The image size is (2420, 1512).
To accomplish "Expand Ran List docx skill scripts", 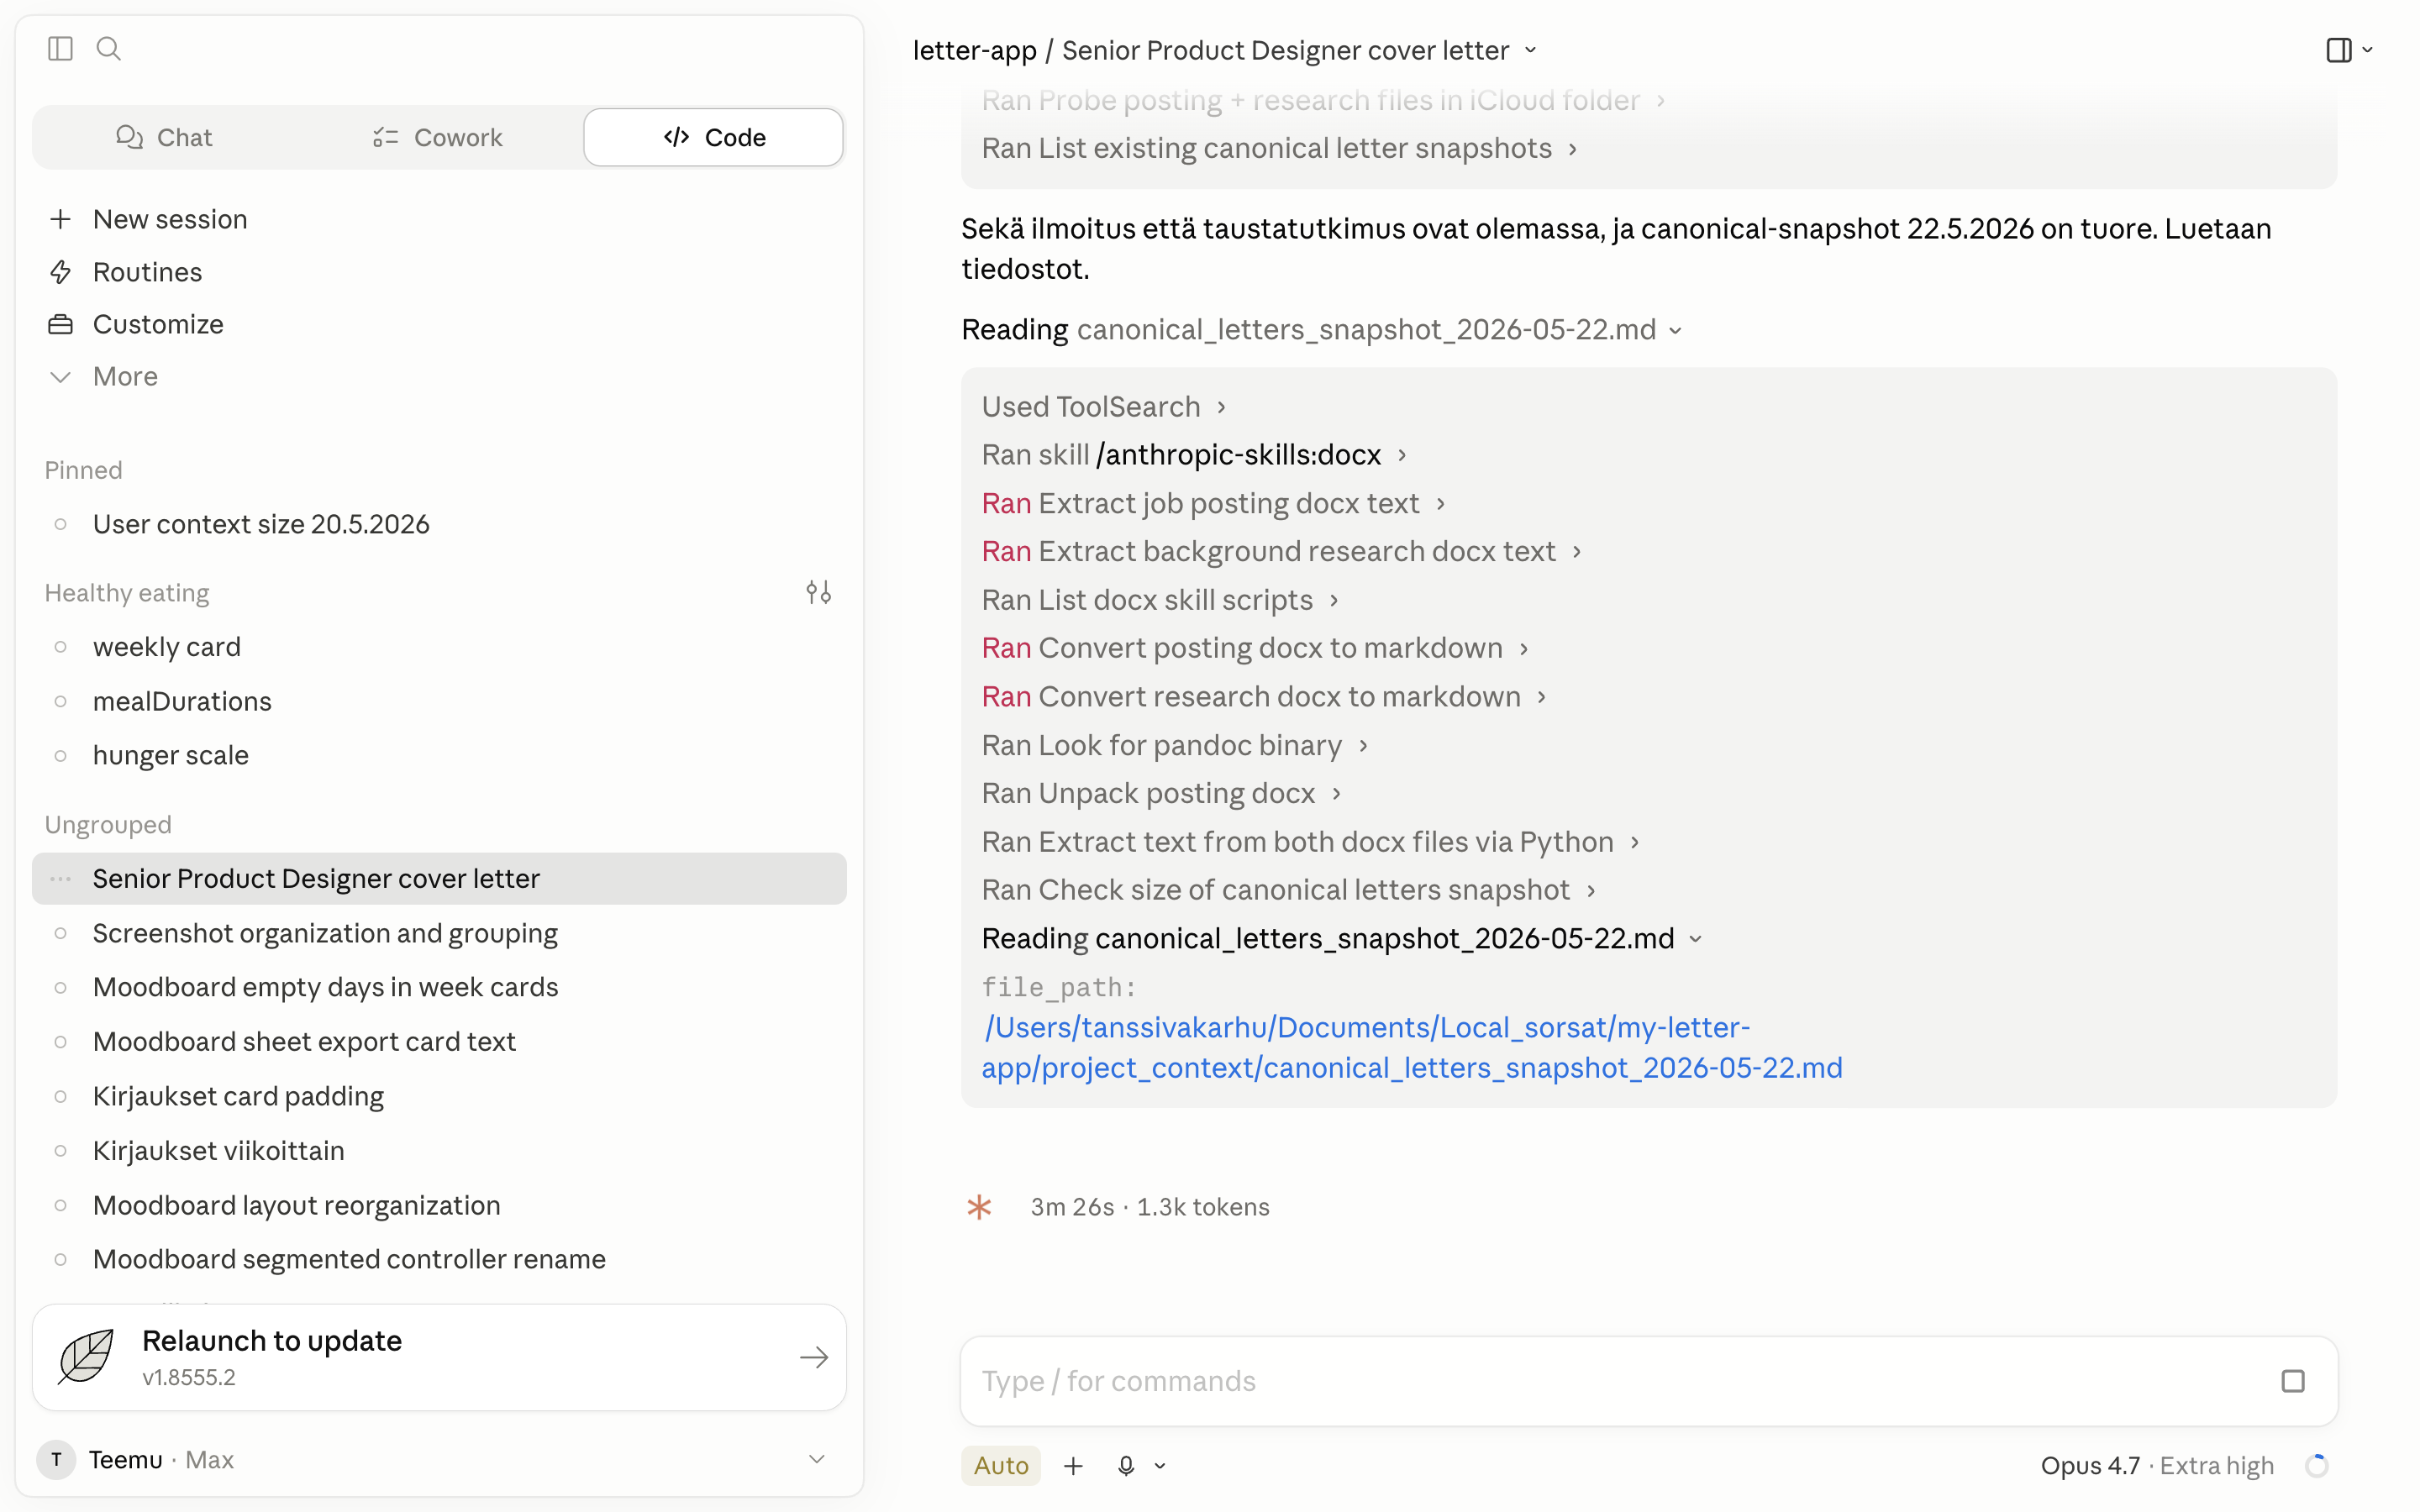I will tap(1160, 600).
